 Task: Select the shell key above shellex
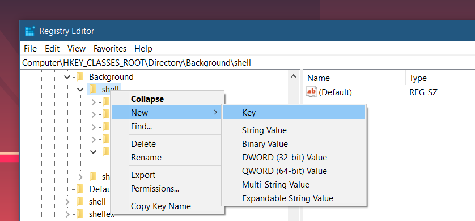[97, 202]
